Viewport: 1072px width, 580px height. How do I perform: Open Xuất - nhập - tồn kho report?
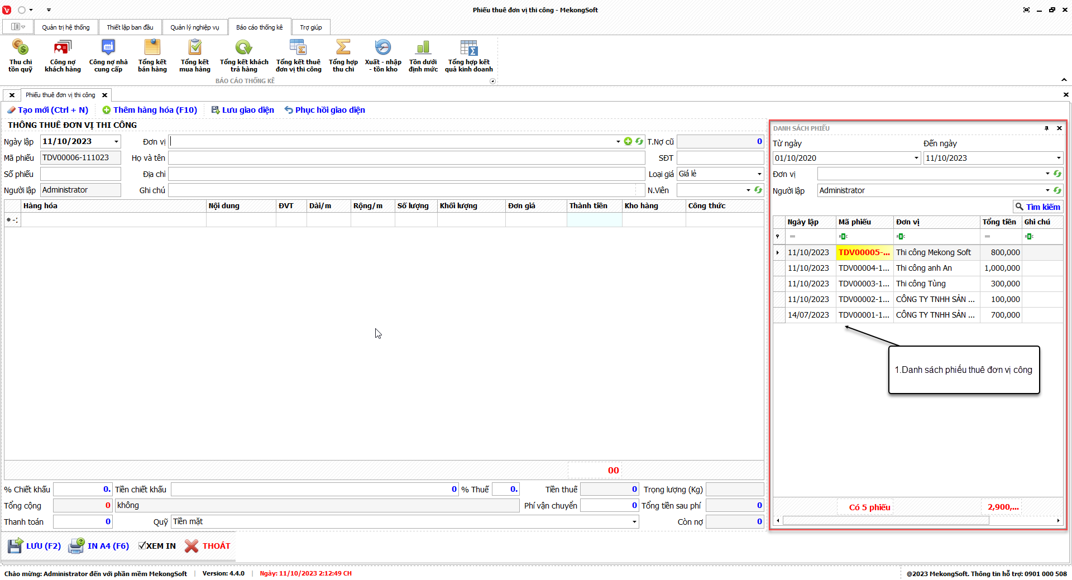tap(383, 56)
